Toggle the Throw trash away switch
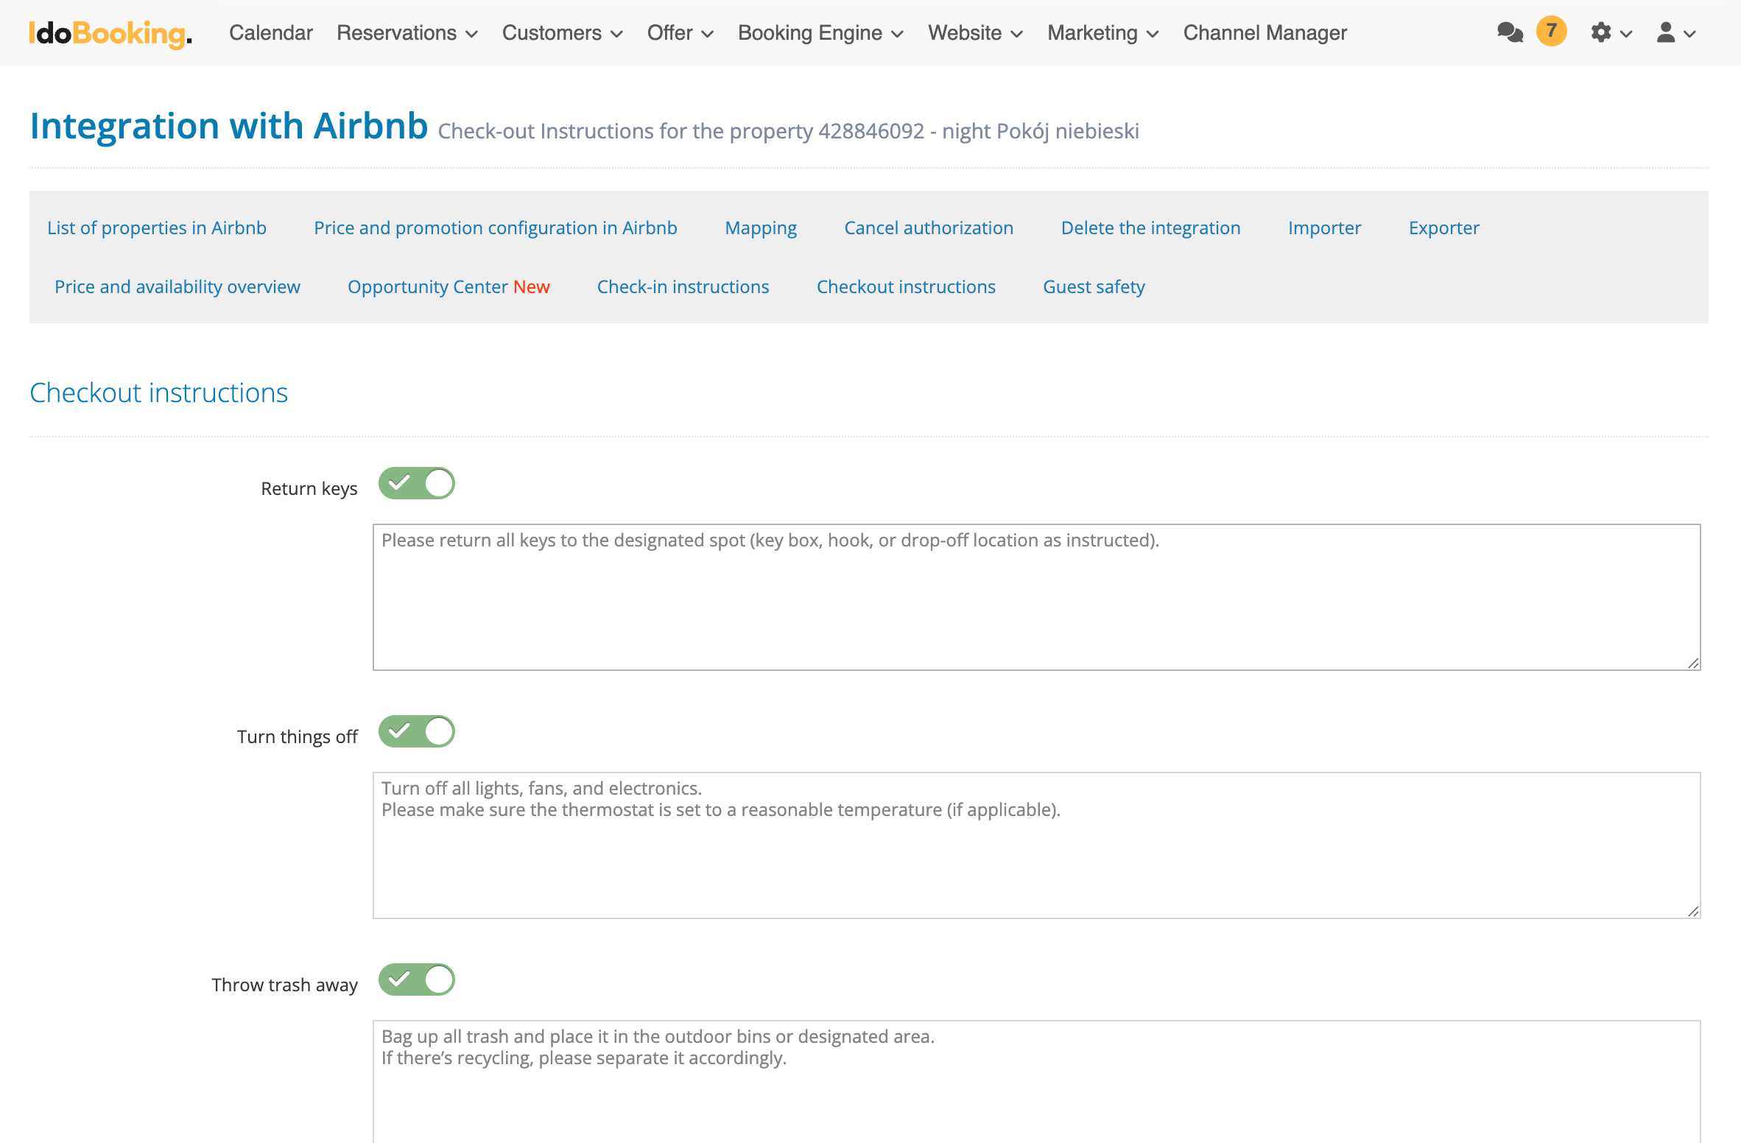 coord(417,980)
